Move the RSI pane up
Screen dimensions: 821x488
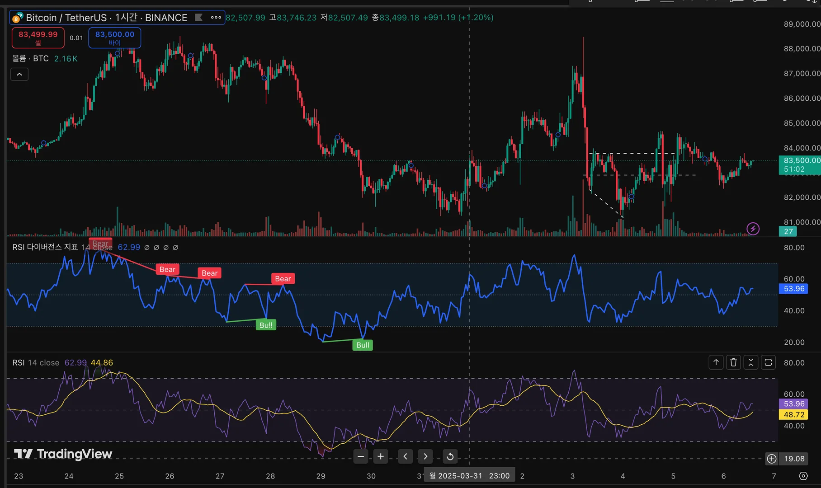point(716,362)
